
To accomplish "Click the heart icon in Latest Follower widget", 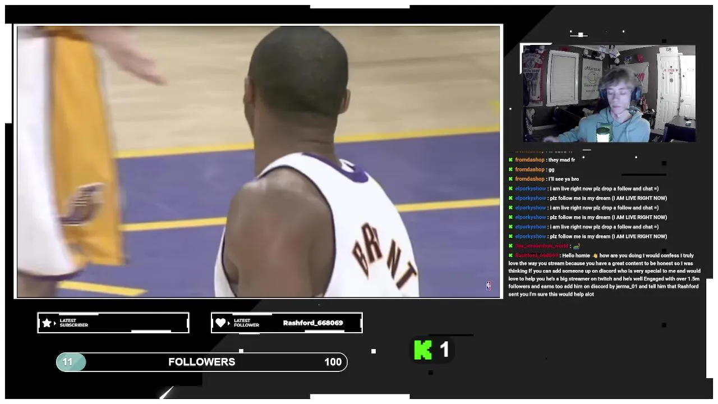I will 220,323.
